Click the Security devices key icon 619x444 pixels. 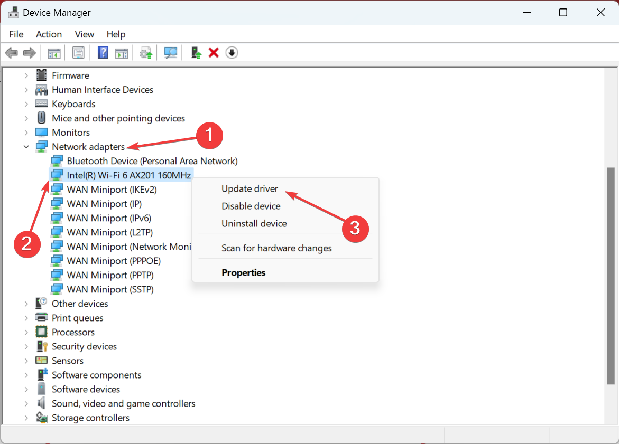(x=42, y=346)
